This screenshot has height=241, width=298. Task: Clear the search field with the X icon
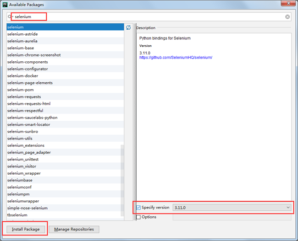287,16
